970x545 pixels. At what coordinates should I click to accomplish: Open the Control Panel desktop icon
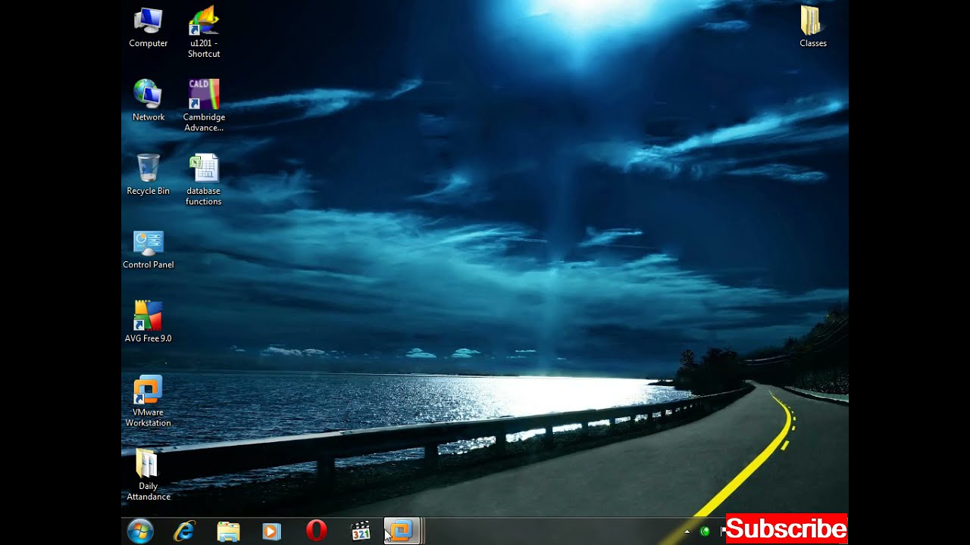(149, 249)
